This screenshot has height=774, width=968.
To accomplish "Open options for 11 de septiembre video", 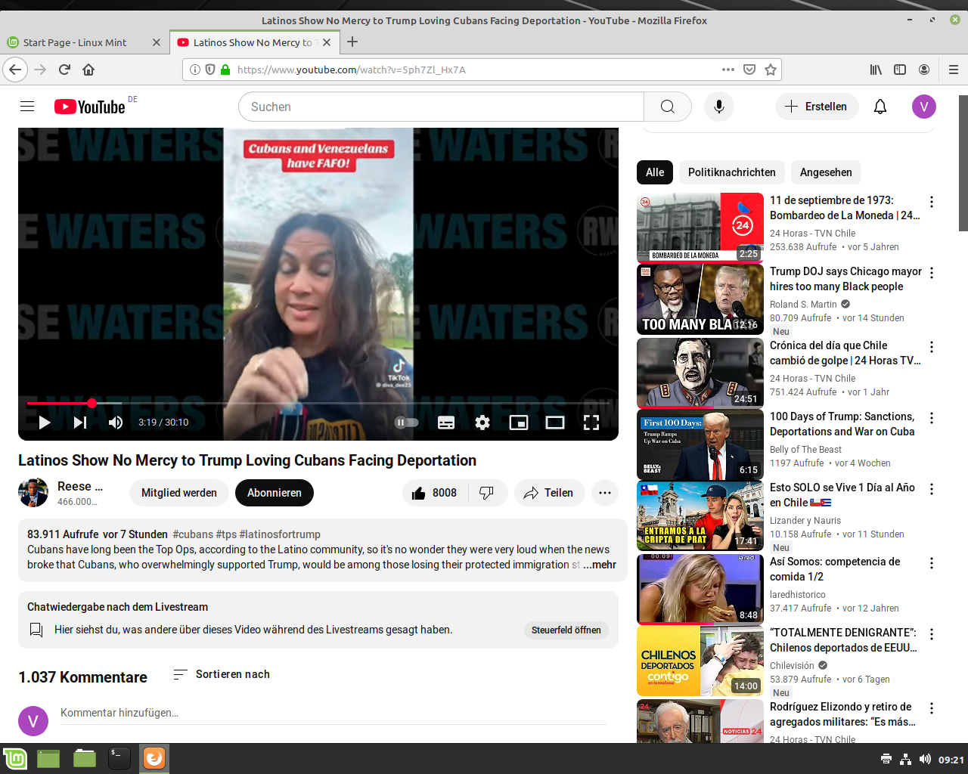I will tap(932, 202).
